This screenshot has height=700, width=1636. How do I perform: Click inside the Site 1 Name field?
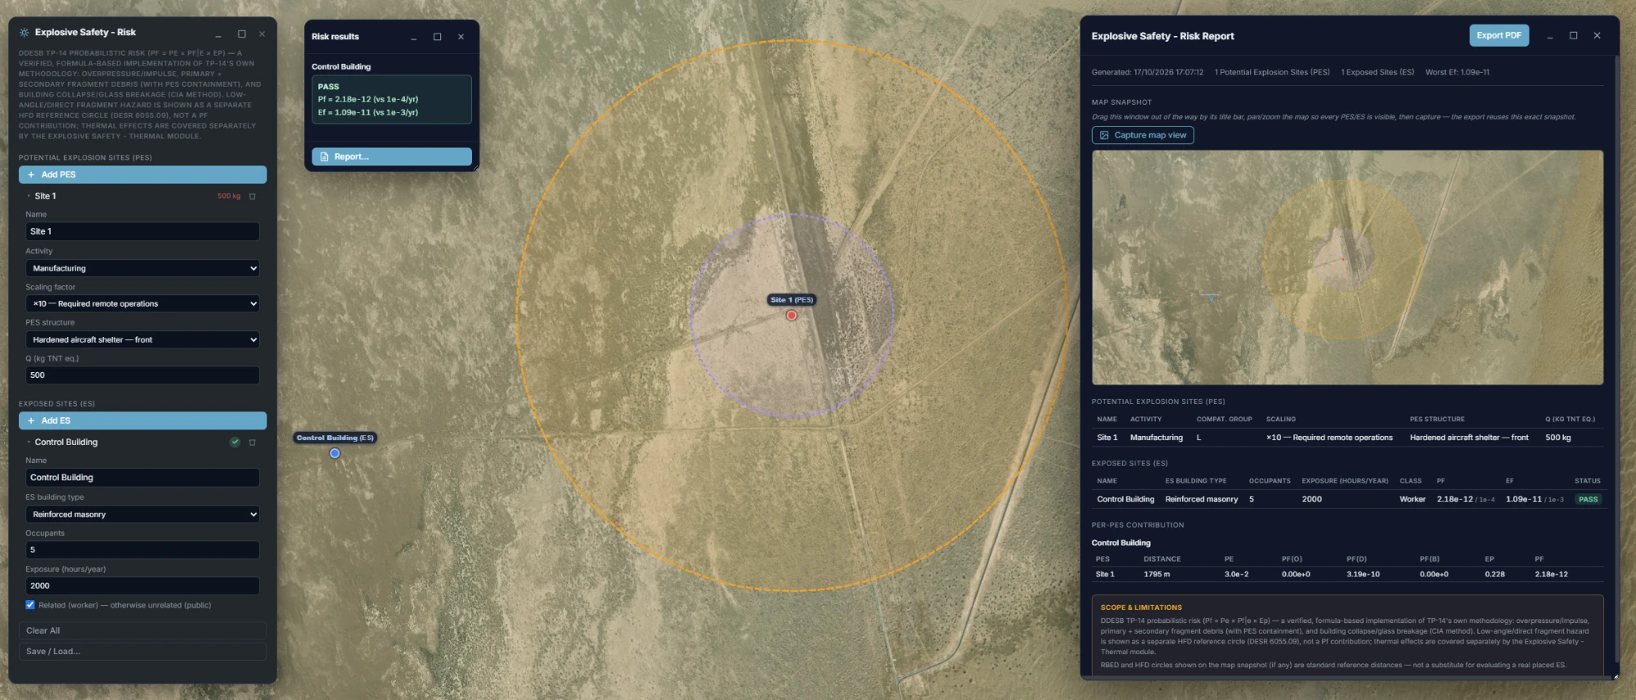(x=142, y=231)
